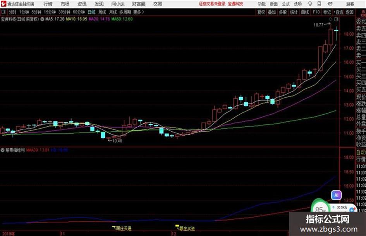
Task: Open the 选项 menu
Action: point(297,4)
